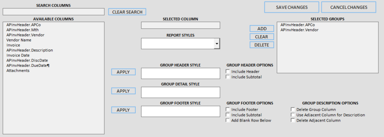Enable Use Adjacent Column for Description
The height and width of the screenshot is (137, 384).
(293, 115)
